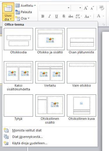
Task: Open the font dialog launcher icon
Action: 103,24
